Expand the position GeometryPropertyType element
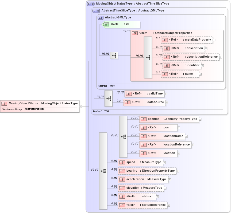Screen dimensions: 231x213 pyautogui.click(x=200, y=119)
